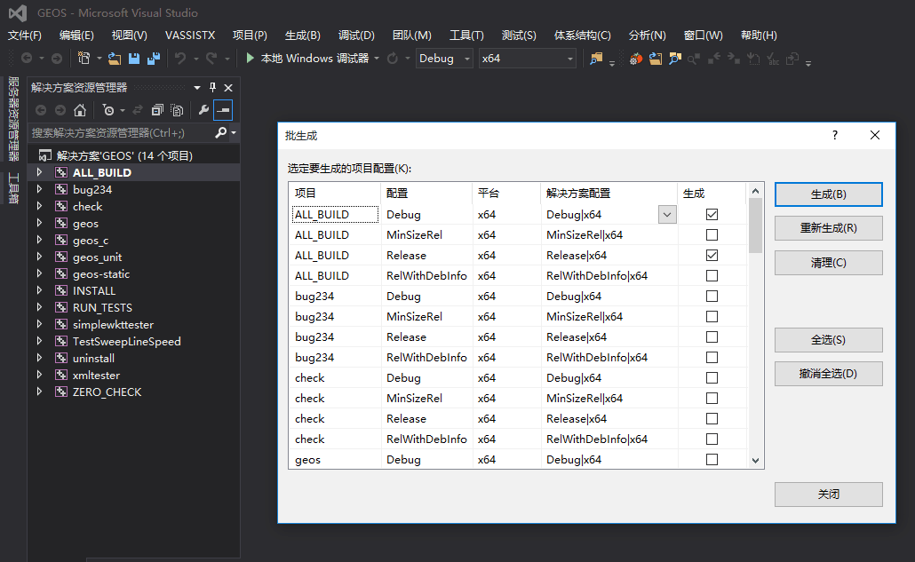
Task: Click the find in files folder icon
Action: [x=596, y=59]
